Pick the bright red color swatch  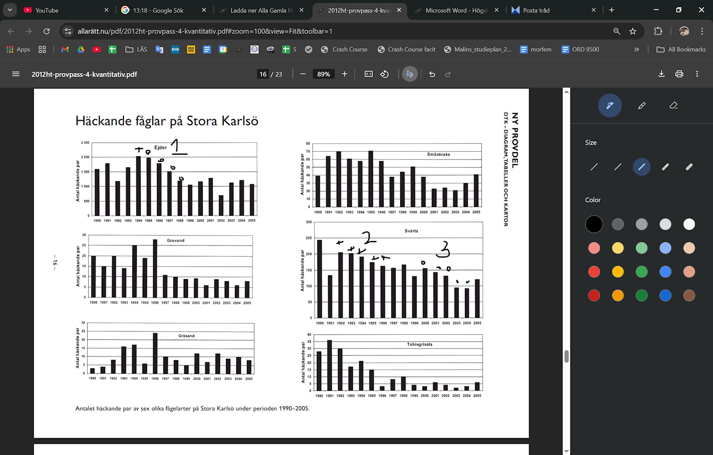(x=594, y=272)
